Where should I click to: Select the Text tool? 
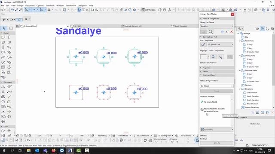coord(3,92)
